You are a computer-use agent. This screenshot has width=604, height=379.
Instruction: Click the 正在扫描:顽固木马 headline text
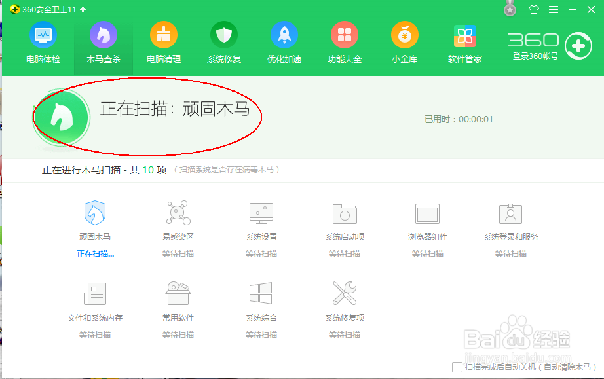175,109
